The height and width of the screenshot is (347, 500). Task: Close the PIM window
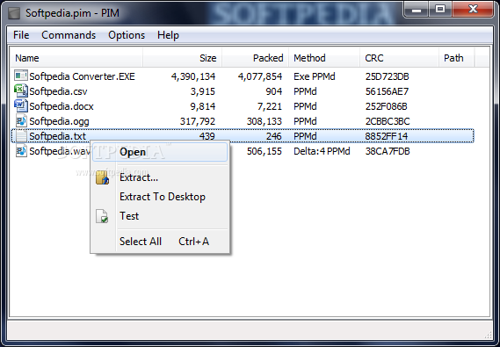474,10
